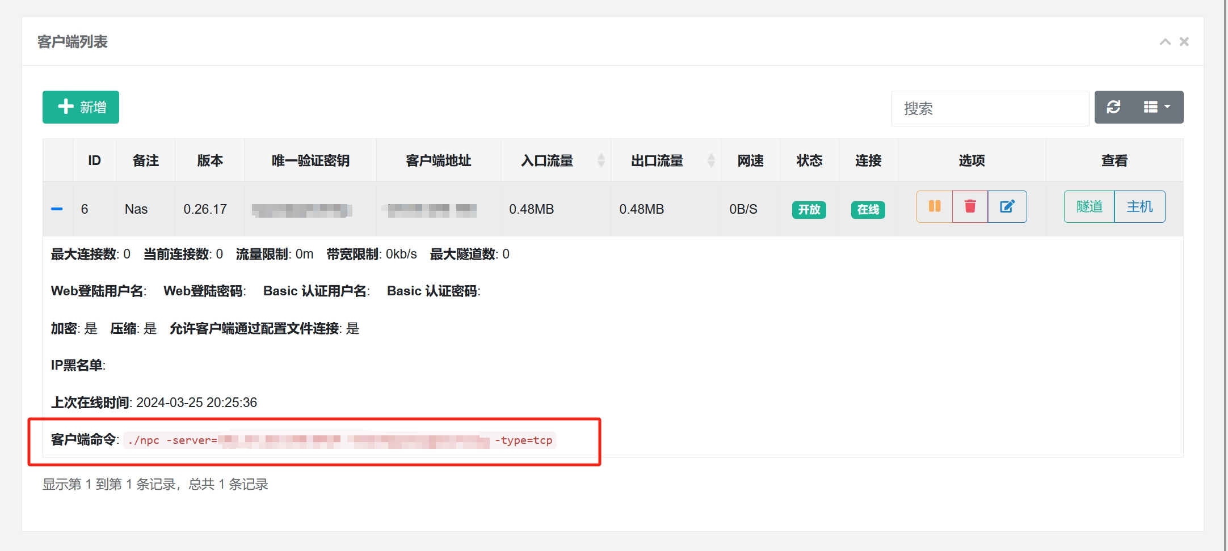Click the IP黑名单 label
The image size is (1228, 551).
77,365
